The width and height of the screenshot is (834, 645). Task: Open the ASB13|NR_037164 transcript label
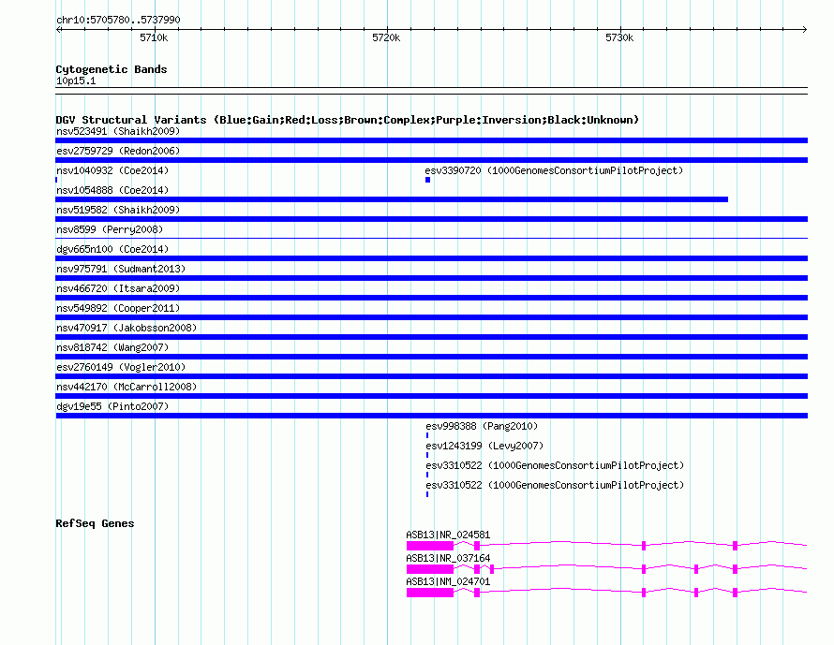click(448, 558)
